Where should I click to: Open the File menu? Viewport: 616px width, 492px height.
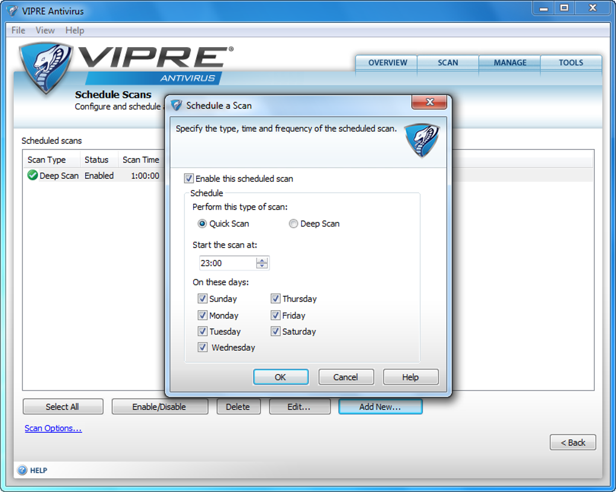pos(18,30)
